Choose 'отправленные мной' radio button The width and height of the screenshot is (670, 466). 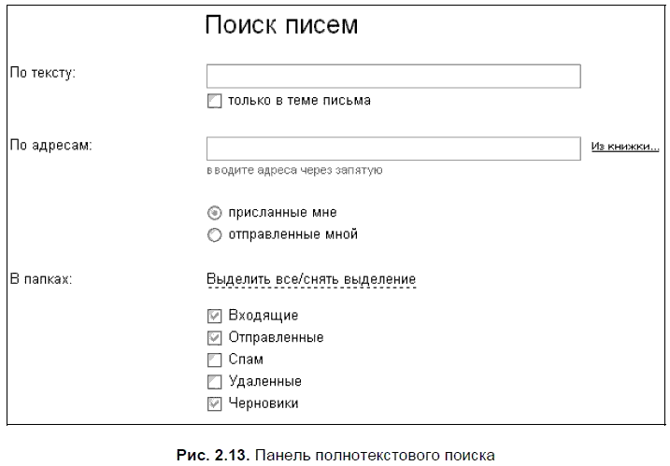(x=214, y=234)
